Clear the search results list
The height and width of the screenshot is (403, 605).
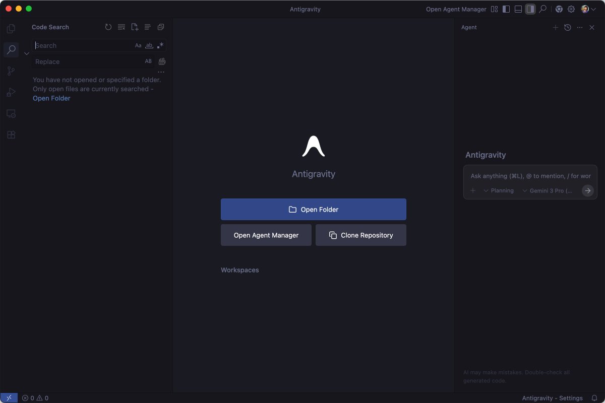tap(122, 27)
